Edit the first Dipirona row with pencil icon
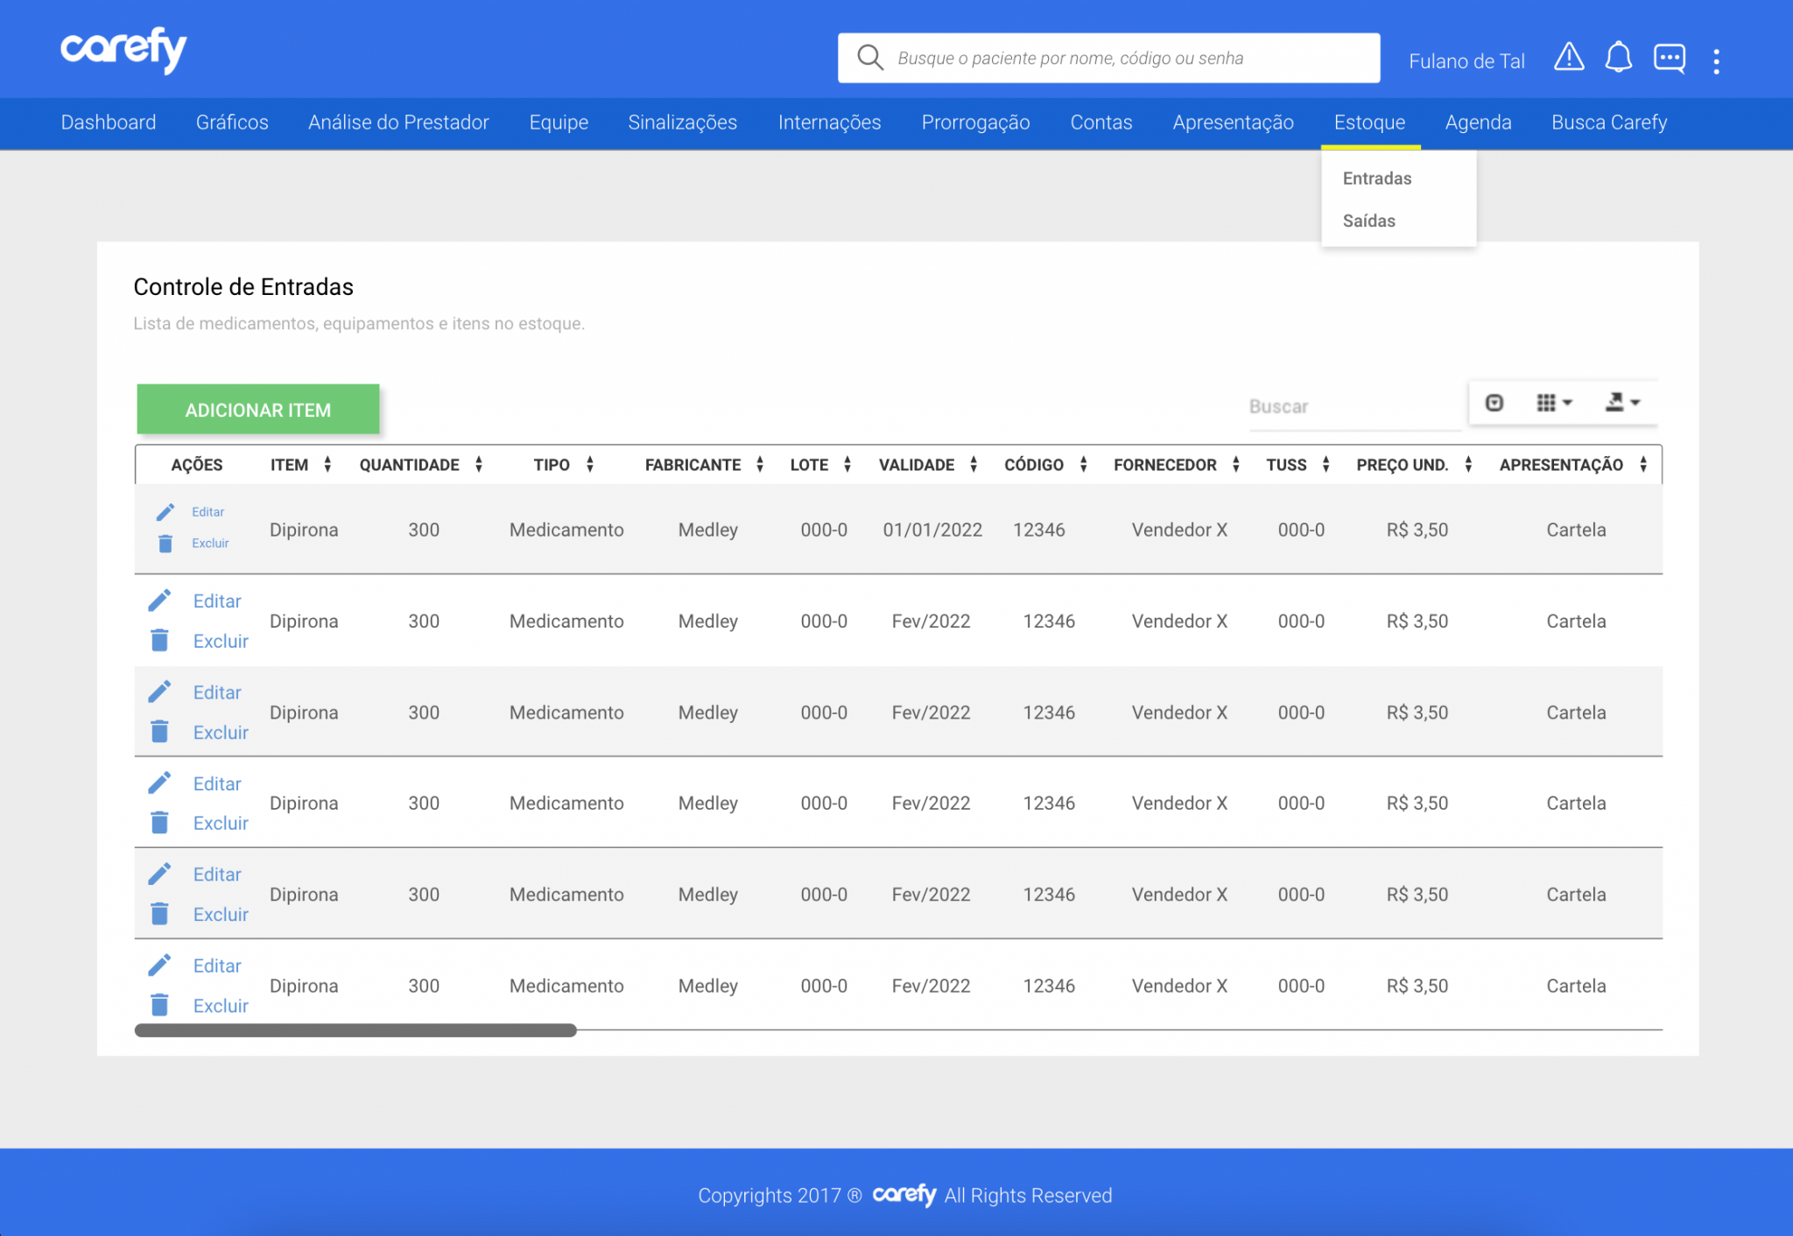This screenshot has width=1793, height=1236. pyautogui.click(x=165, y=512)
